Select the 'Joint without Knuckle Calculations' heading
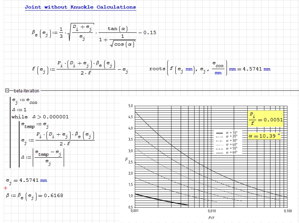299x223 pixels. point(80,7)
